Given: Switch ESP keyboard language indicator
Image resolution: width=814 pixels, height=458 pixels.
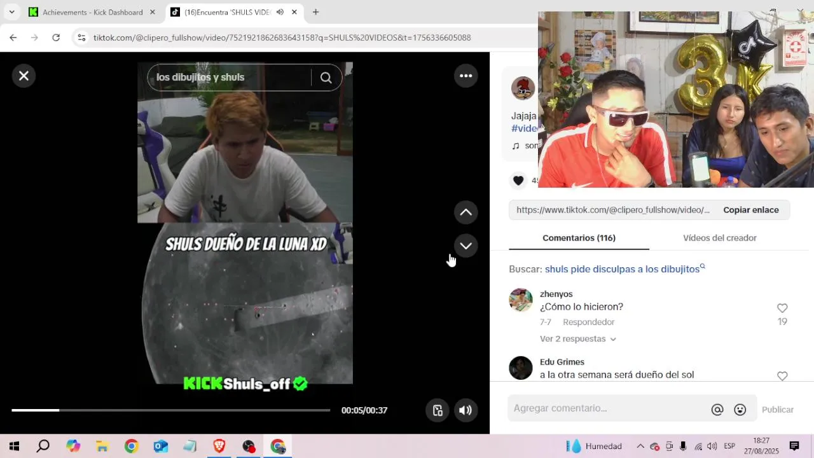Looking at the screenshot, I should click(729, 446).
